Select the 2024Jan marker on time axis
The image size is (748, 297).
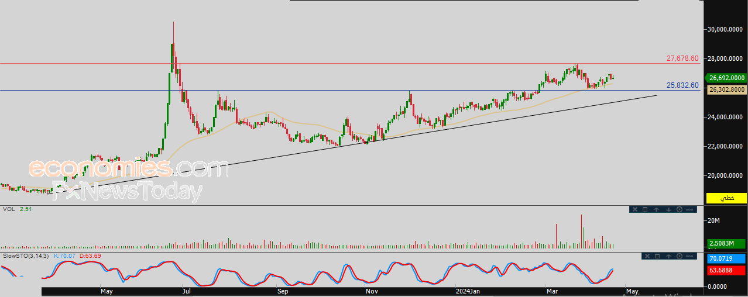467,291
